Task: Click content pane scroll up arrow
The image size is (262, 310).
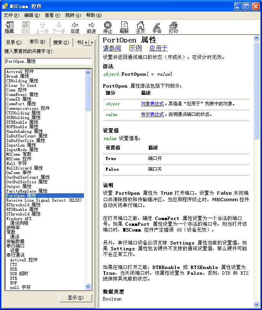Action: click(x=256, y=38)
